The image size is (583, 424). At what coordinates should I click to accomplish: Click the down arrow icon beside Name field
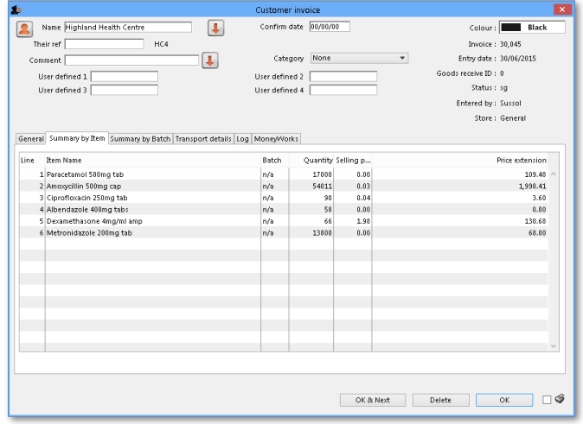point(215,28)
